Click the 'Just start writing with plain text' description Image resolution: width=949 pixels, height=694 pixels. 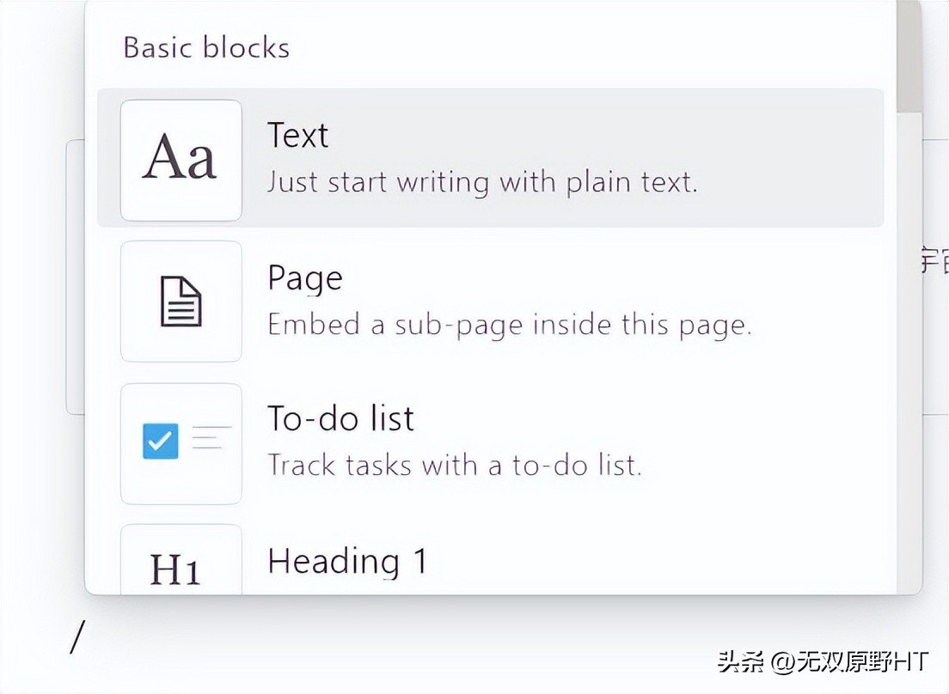tap(483, 182)
